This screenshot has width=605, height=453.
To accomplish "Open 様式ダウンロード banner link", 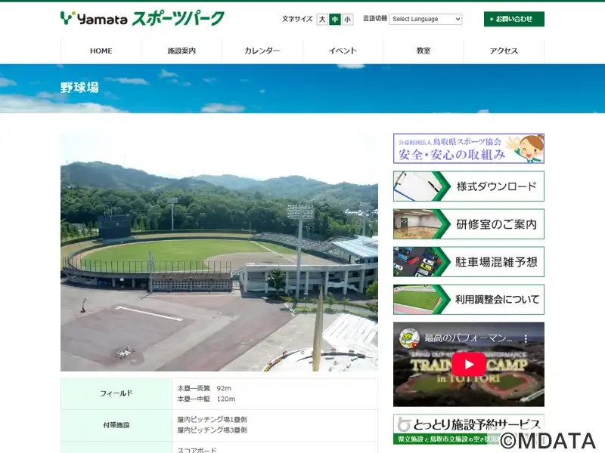I will [469, 186].
